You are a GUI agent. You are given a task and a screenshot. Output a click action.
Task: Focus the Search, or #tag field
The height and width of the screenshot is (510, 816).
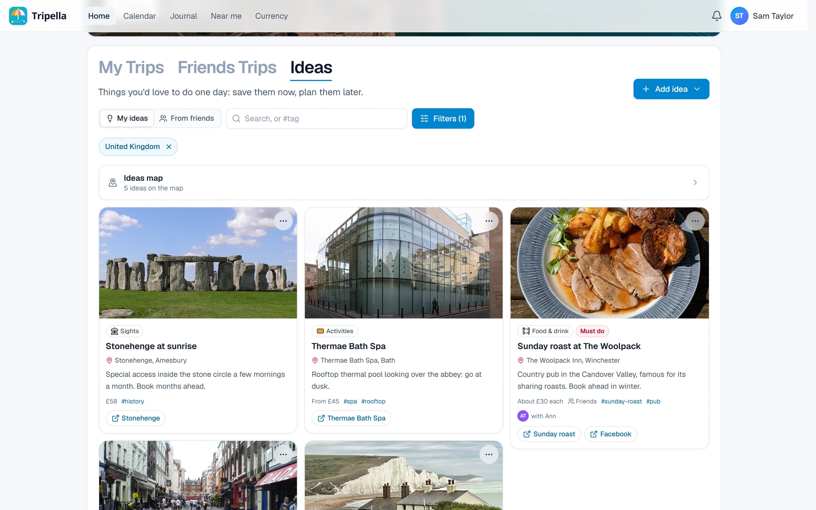pos(316,118)
